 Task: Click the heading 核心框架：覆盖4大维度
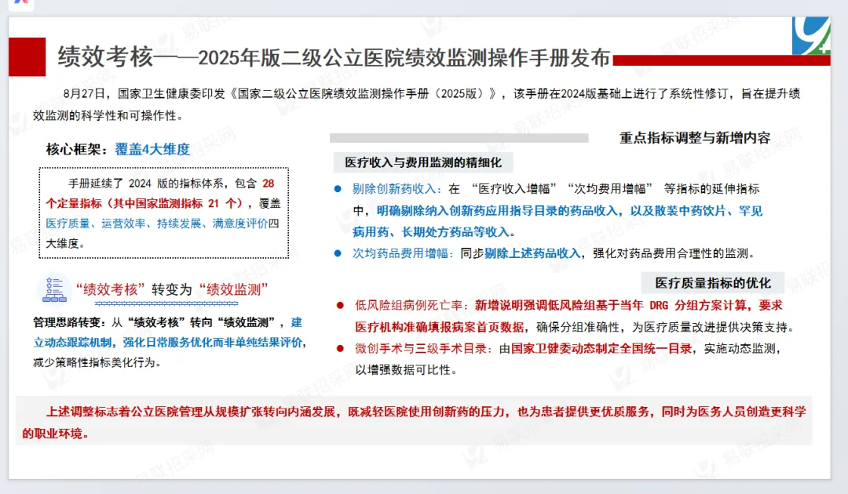pos(118,150)
